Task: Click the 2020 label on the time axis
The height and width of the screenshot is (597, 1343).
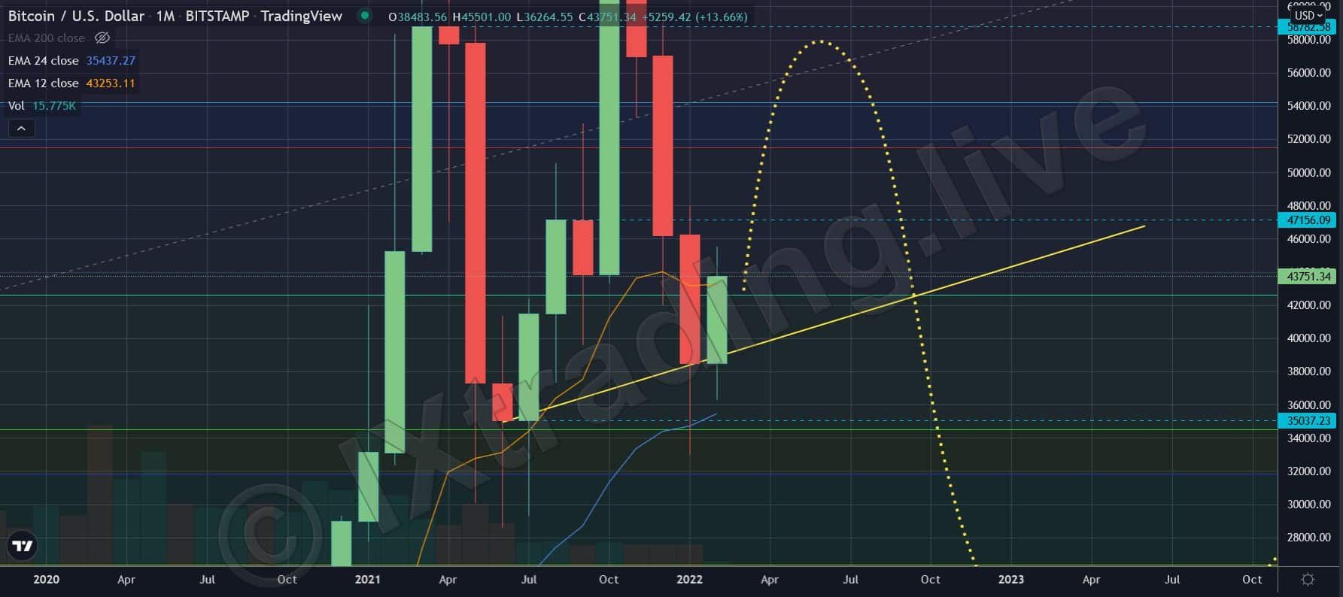Action: (x=47, y=579)
